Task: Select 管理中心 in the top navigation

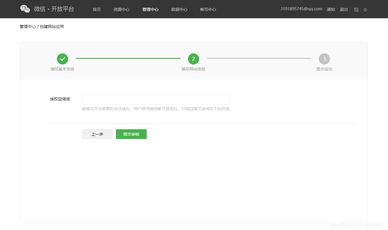Action: (x=150, y=9)
